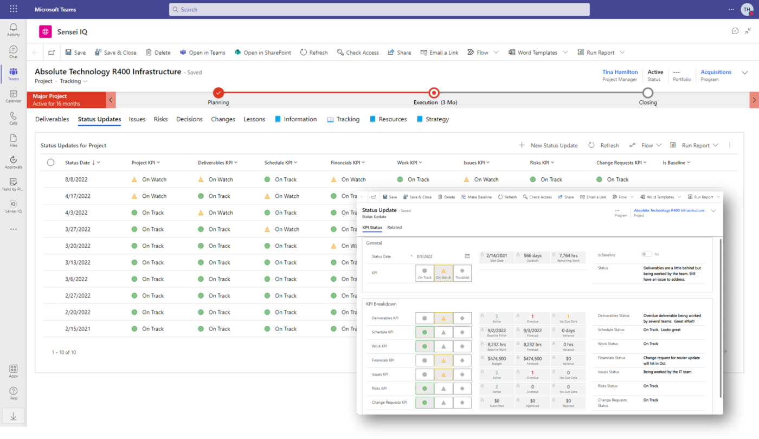Open the Sensei IQ sidebar app
The width and height of the screenshot is (759, 439).
(x=13, y=206)
